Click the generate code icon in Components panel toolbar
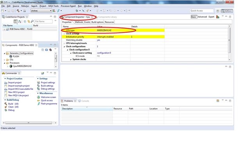 pos(50,50)
